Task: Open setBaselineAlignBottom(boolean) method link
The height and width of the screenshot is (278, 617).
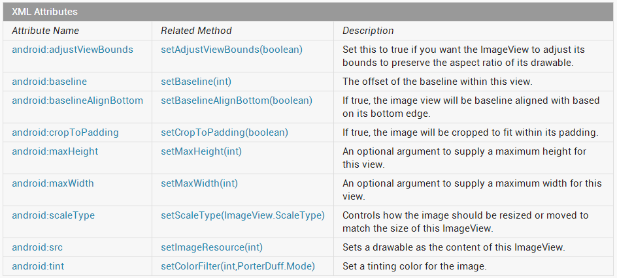Action: click(x=237, y=100)
